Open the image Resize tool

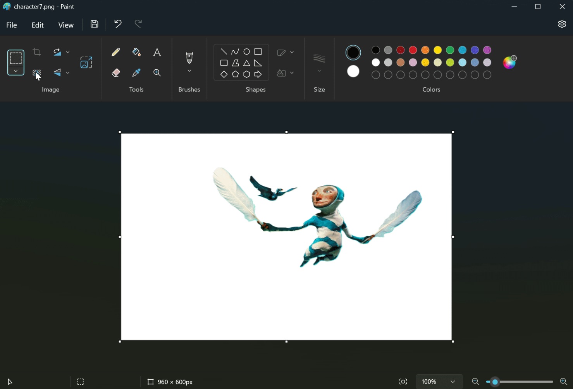pyautogui.click(x=86, y=62)
